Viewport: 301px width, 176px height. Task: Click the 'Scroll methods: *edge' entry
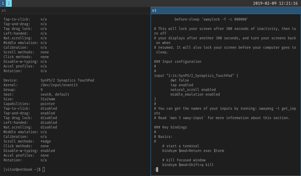[27, 141]
